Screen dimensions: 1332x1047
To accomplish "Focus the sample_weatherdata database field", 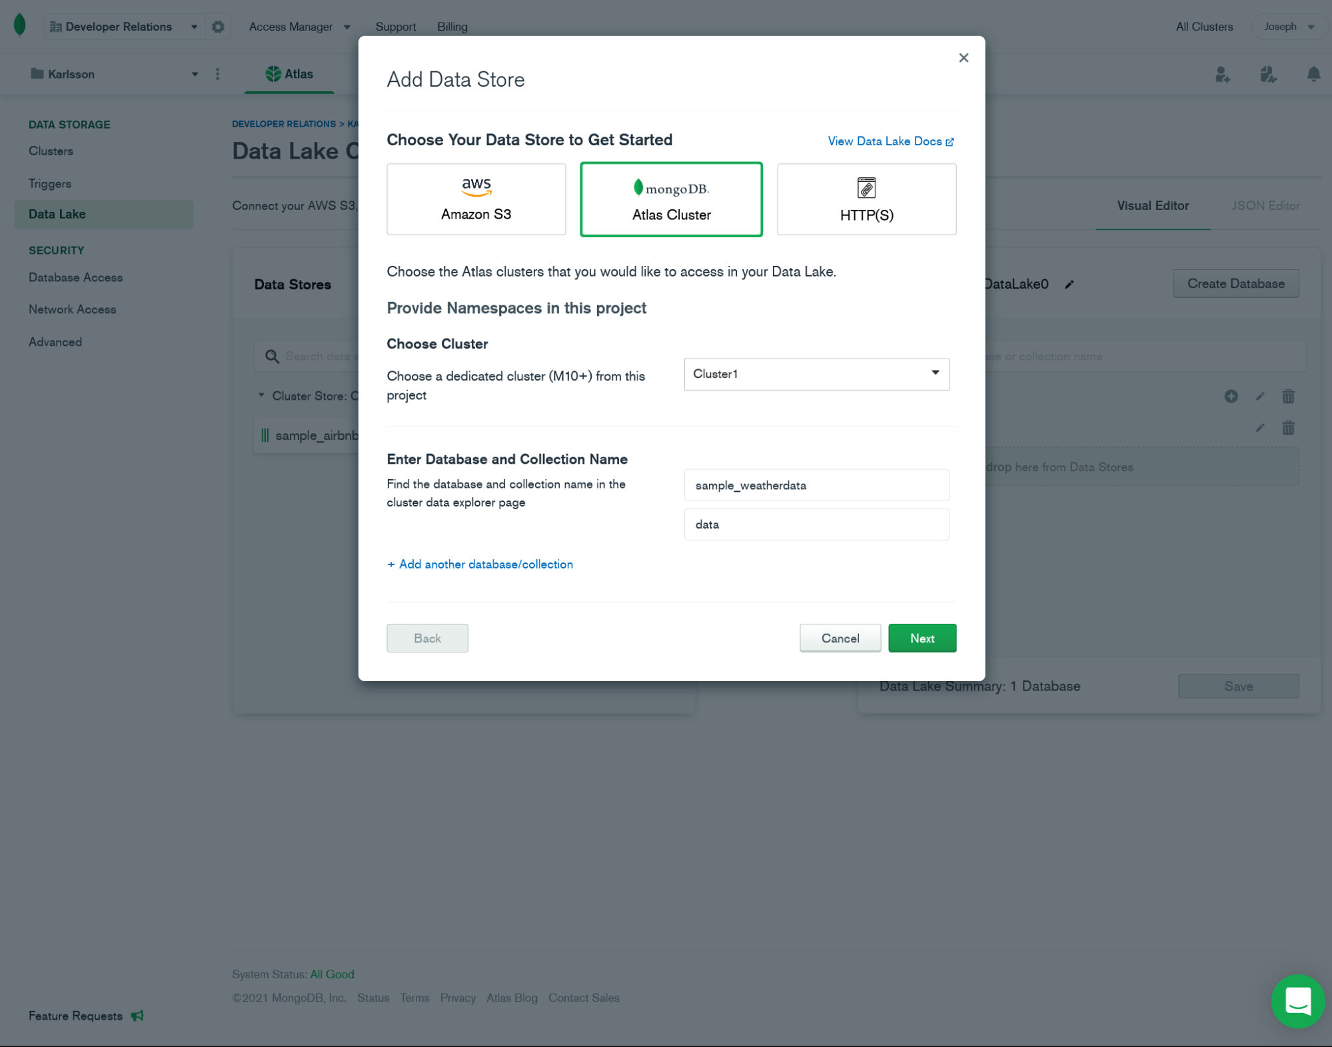I will [816, 485].
